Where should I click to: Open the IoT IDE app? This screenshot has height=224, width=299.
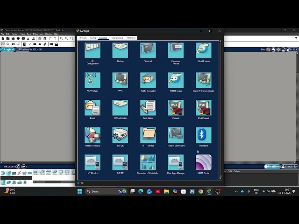121,162
